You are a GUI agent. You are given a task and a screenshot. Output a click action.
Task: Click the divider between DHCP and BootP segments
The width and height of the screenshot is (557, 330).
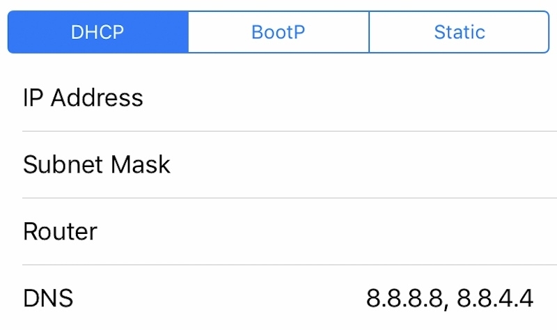(188, 32)
